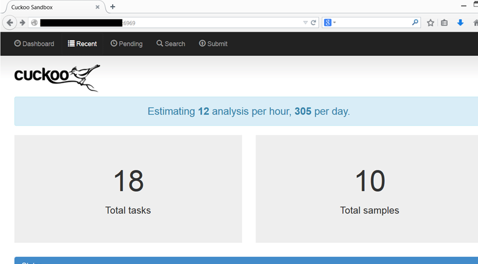This screenshot has height=264, width=478.
Task: Click the Cuckoo bird logo
Action: click(57, 78)
